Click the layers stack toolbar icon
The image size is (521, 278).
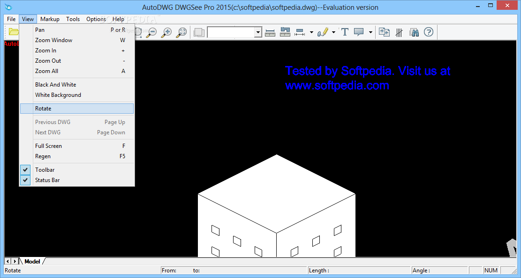click(199, 32)
